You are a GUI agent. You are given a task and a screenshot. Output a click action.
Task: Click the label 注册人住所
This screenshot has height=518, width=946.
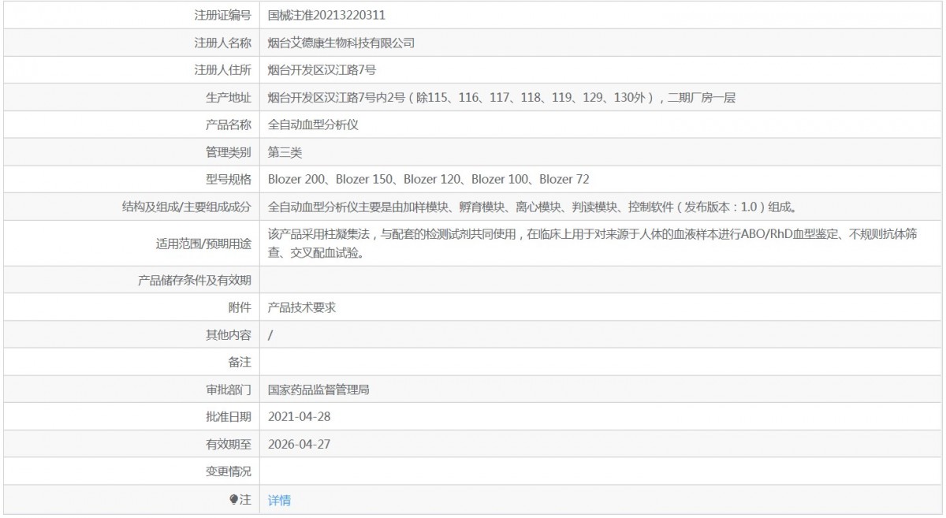[223, 70]
